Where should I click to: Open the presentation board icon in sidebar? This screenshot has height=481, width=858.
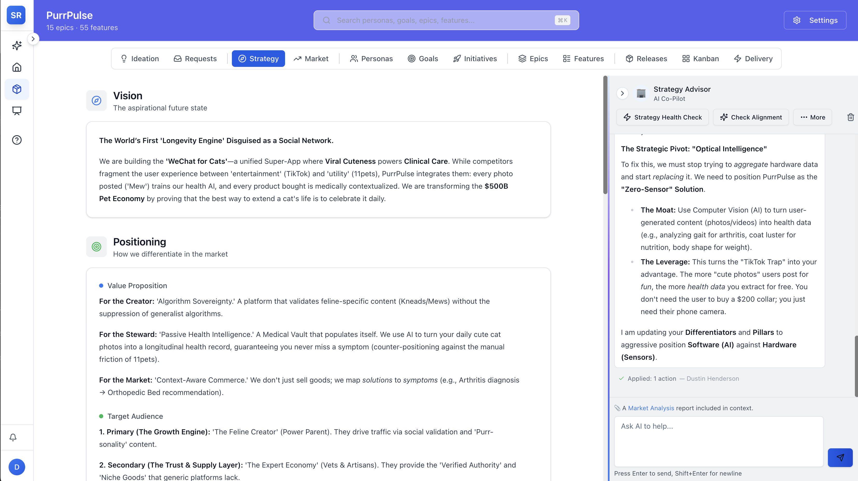pos(17,111)
